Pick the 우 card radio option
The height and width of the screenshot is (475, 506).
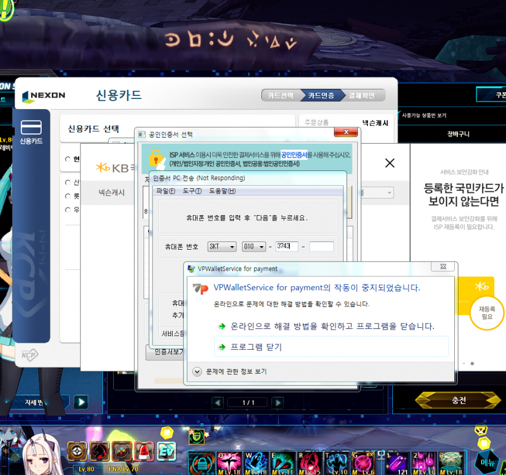tap(69, 209)
